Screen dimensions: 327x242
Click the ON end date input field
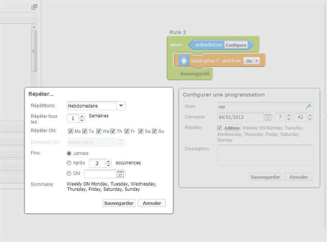coord(100,174)
